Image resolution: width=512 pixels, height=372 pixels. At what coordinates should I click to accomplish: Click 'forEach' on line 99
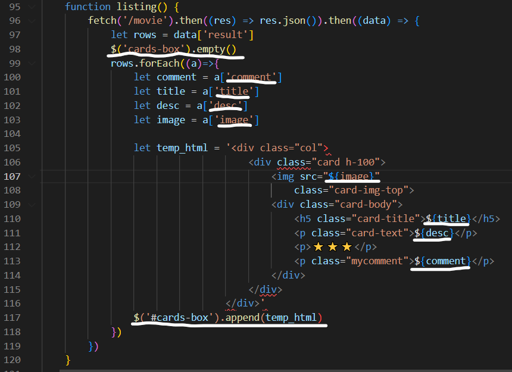(x=160, y=63)
